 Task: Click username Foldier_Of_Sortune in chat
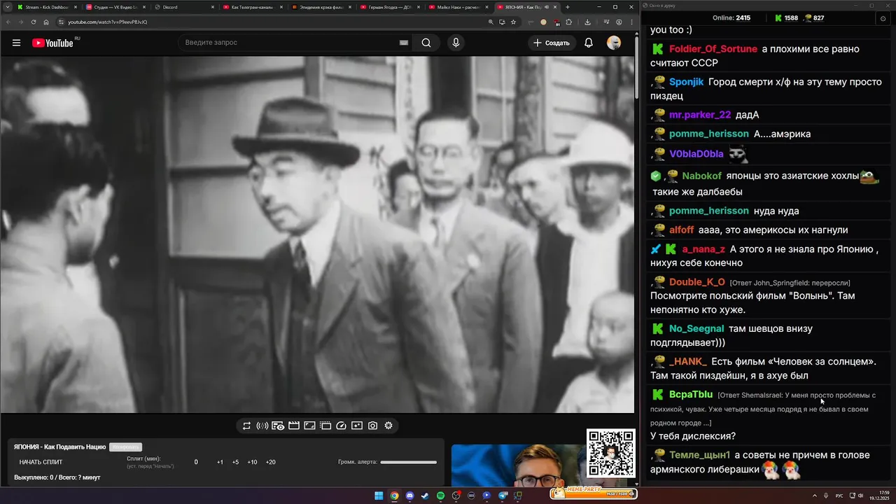[x=713, y=49]
